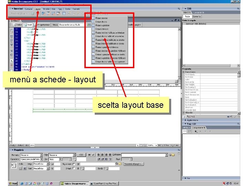Expand the Applicazione panel
The image size is (248, 186).
[x=185, y=120]
